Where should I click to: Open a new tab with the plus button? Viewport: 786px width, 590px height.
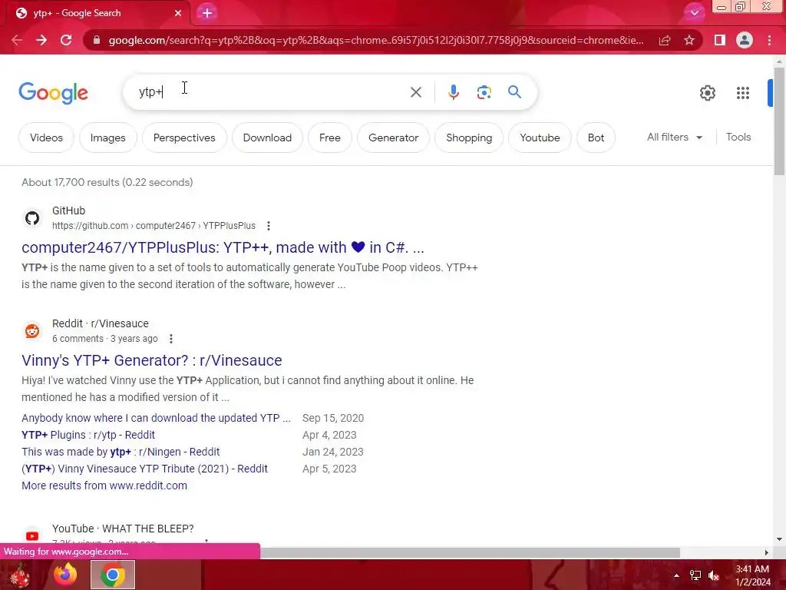point(207,13)
